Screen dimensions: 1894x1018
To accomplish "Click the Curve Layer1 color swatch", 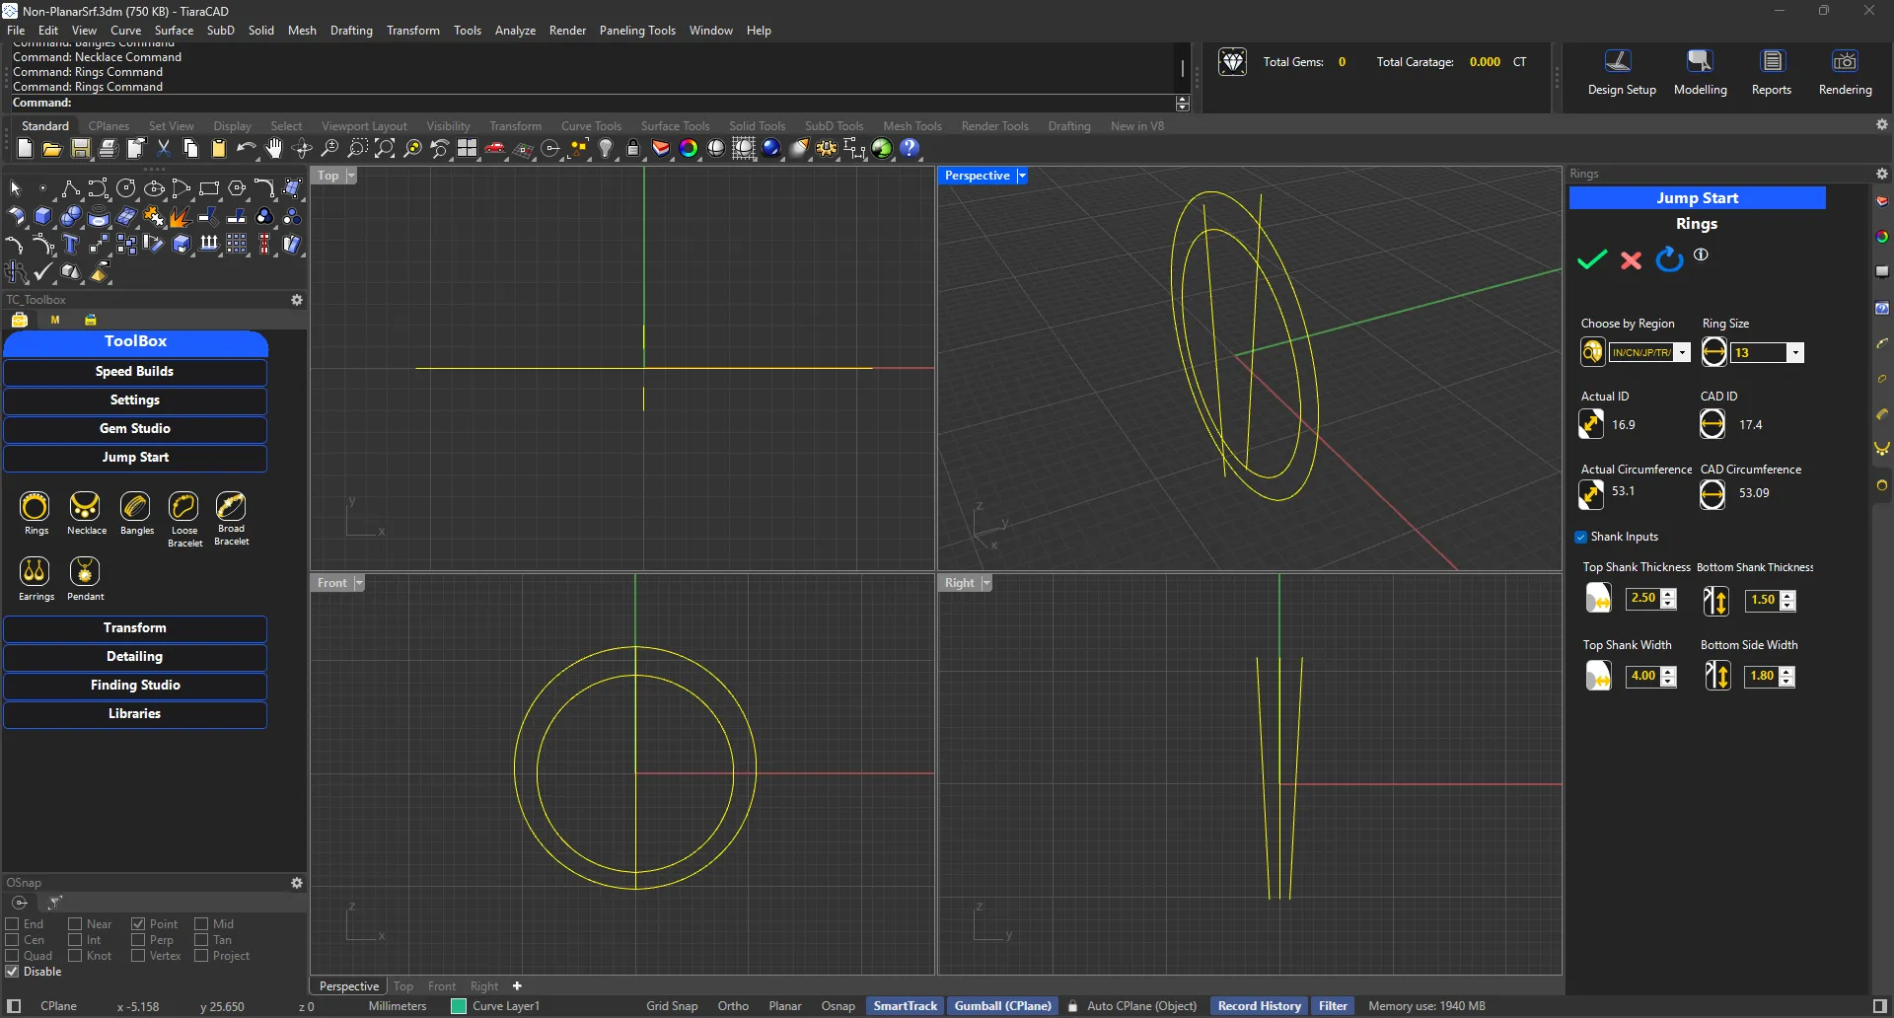I will pos(459,1006).
